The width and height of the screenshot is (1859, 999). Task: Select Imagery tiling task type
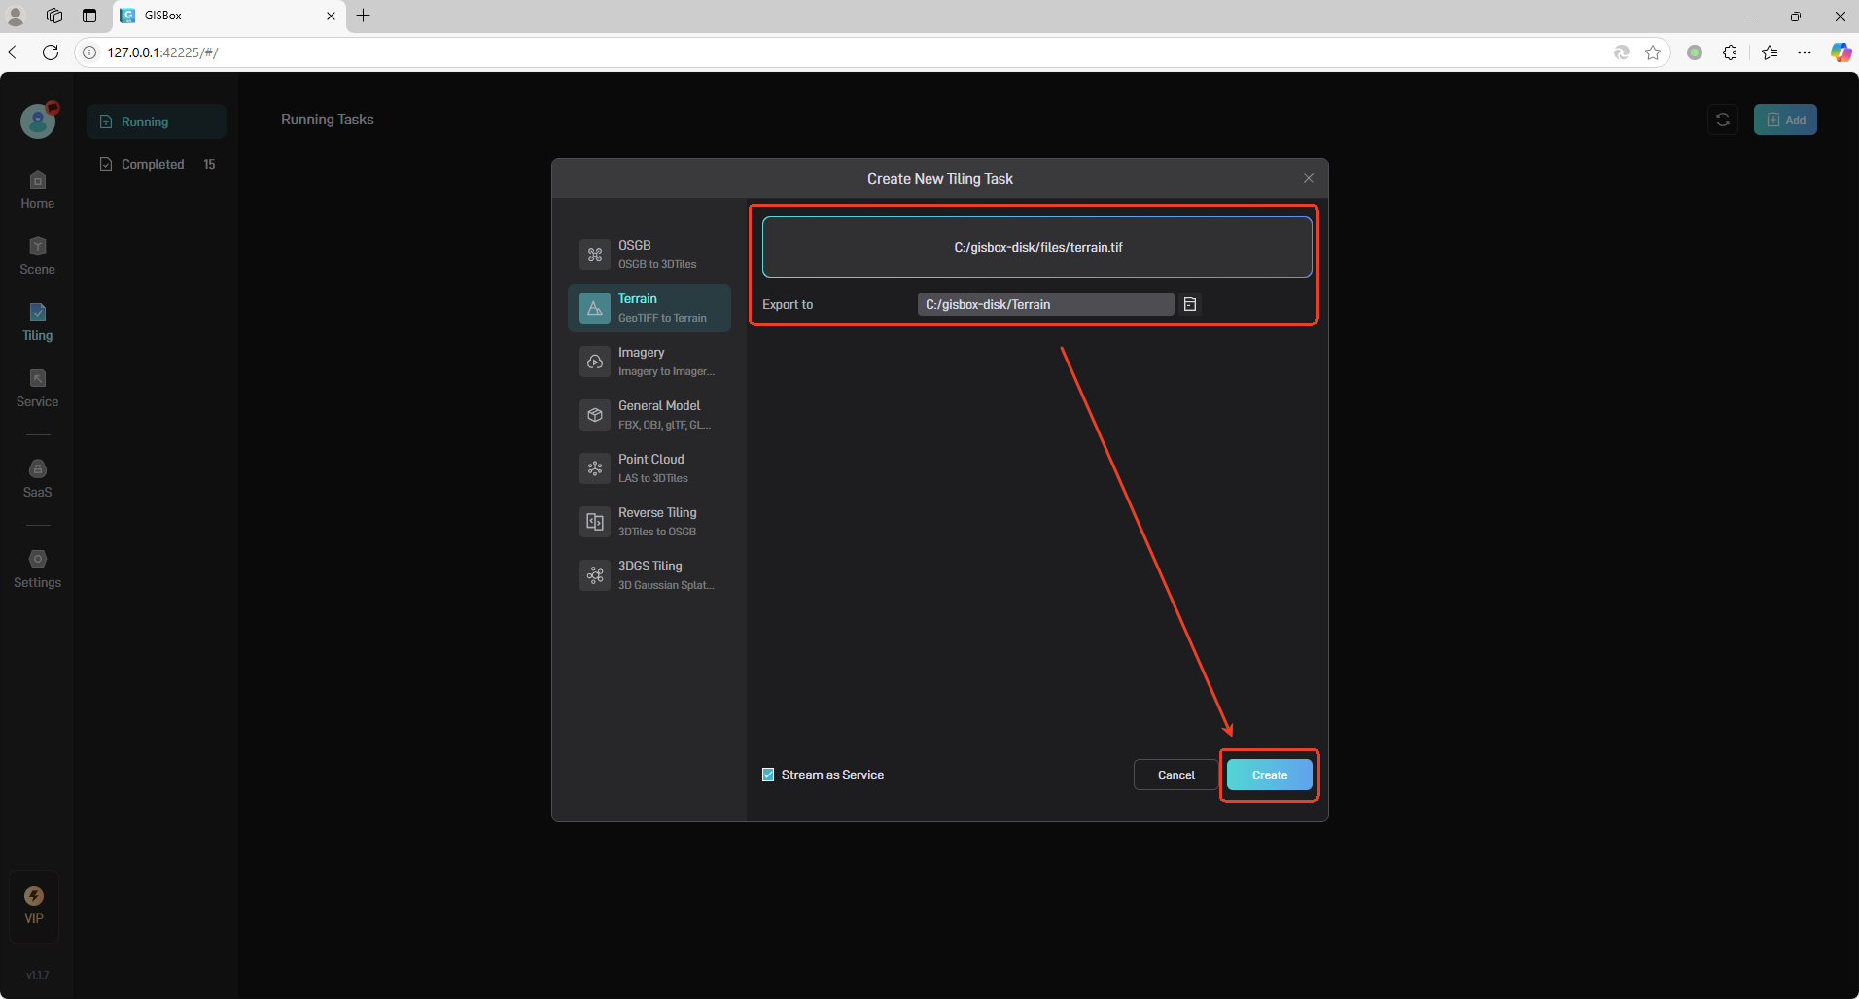[649, 361]
